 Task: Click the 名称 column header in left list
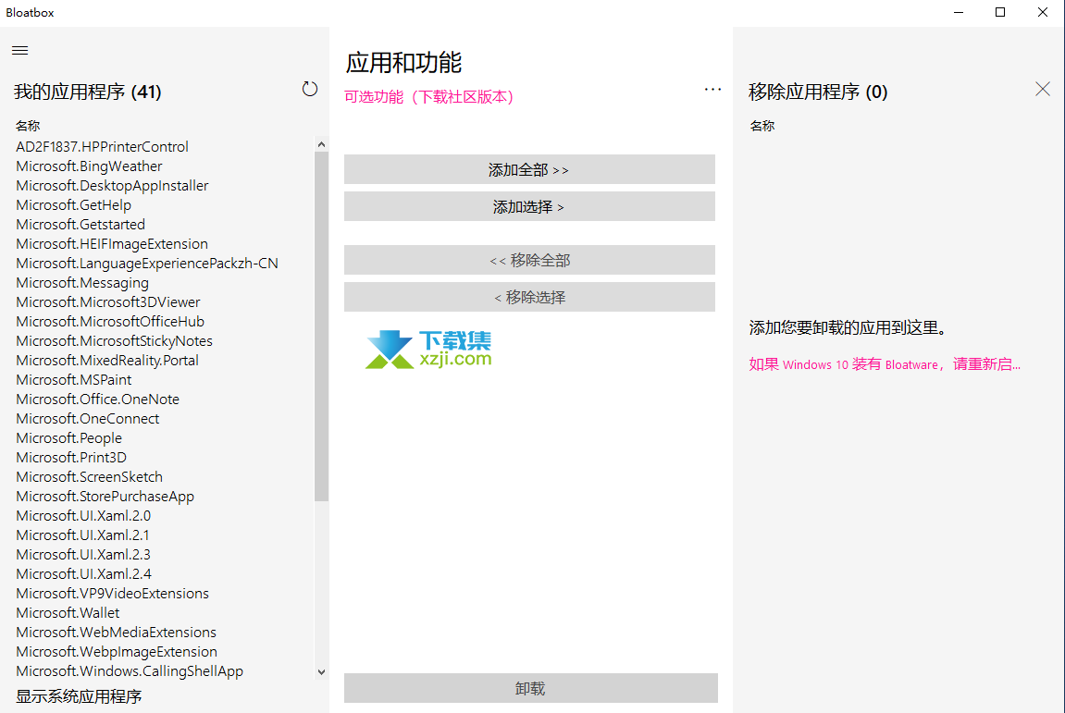(x=28, y=126)
